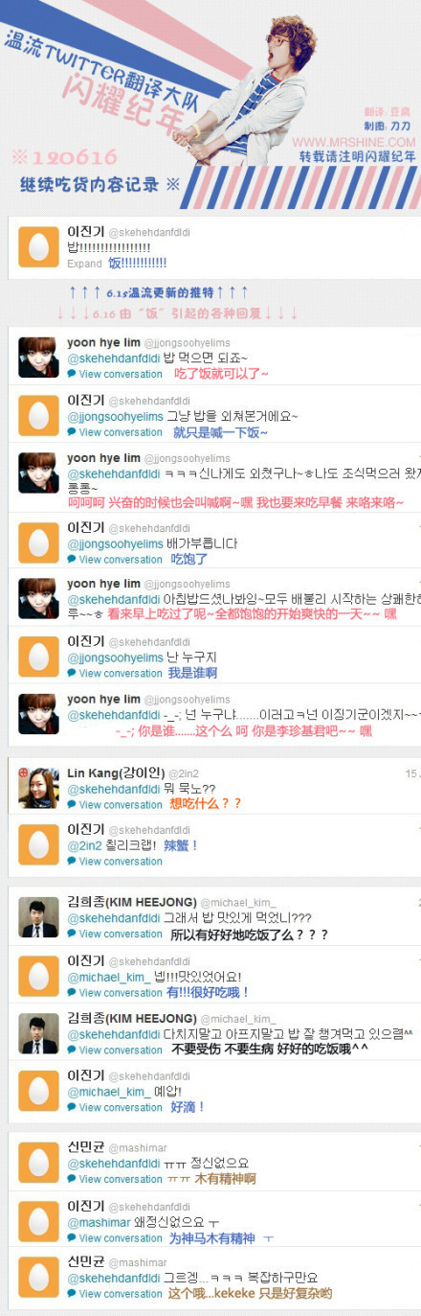The height and width of the screenshot is (1316, 421).
Task: Click the bubble icon under the 그르겡 tweet
Action: click(x=72, y=1294)
